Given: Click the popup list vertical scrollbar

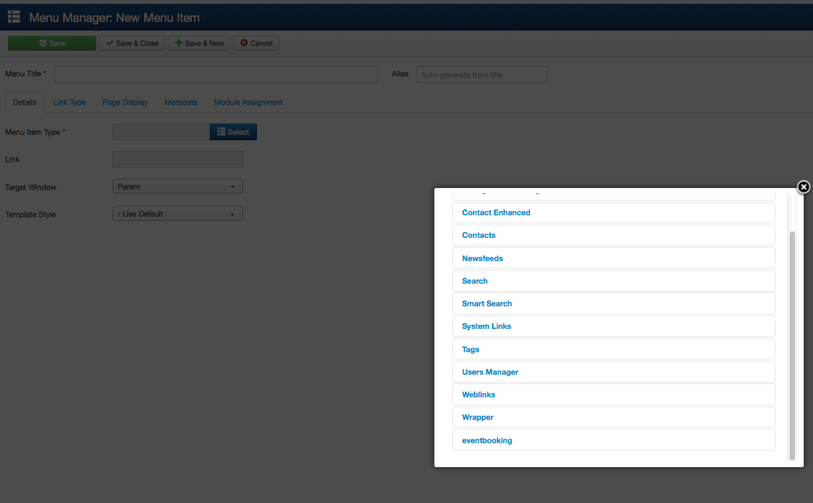Looking at the screenshot, I should coord(792,346).
